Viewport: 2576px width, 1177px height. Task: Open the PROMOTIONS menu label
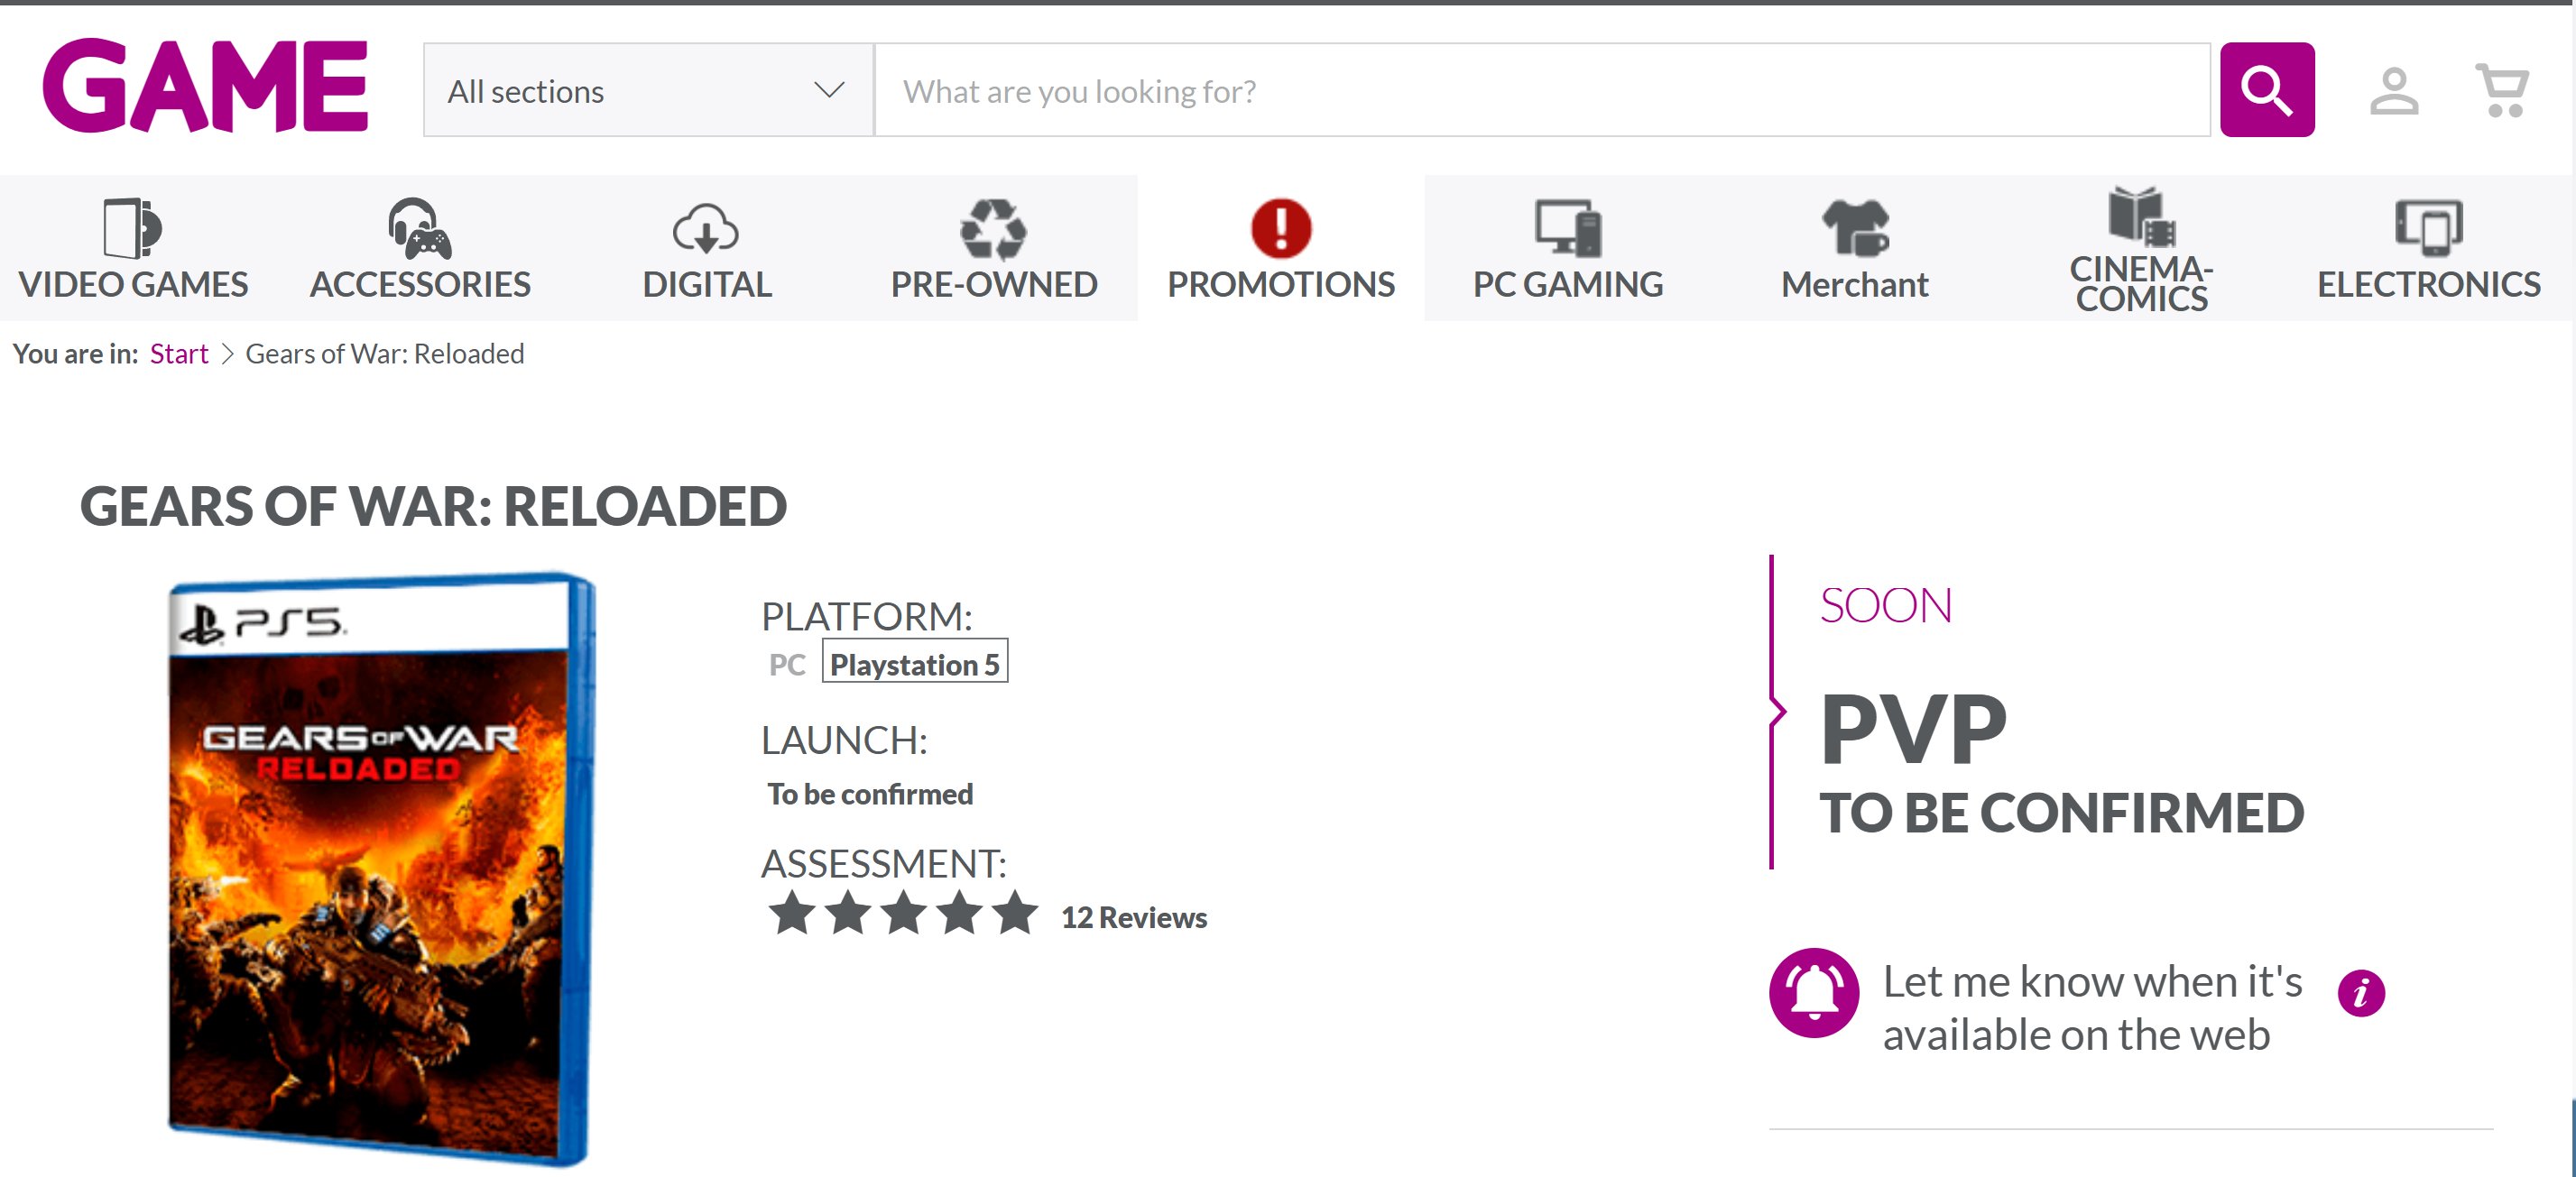[x=1281, y=285]
